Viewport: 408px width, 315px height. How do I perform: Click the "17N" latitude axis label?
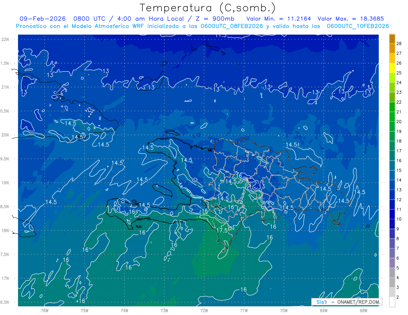pyautogui.click(x=5, y=278)
